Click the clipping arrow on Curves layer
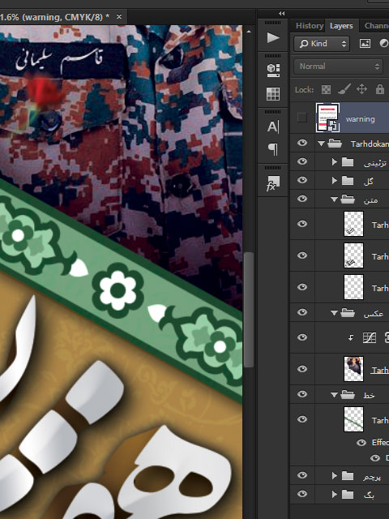Screen dimensions: 389x519 [x=351, y=337]
